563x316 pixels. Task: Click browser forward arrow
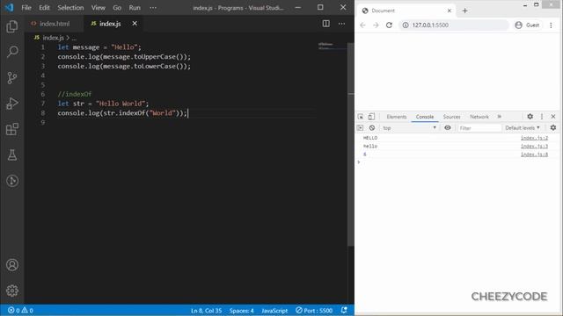point(376,25)
